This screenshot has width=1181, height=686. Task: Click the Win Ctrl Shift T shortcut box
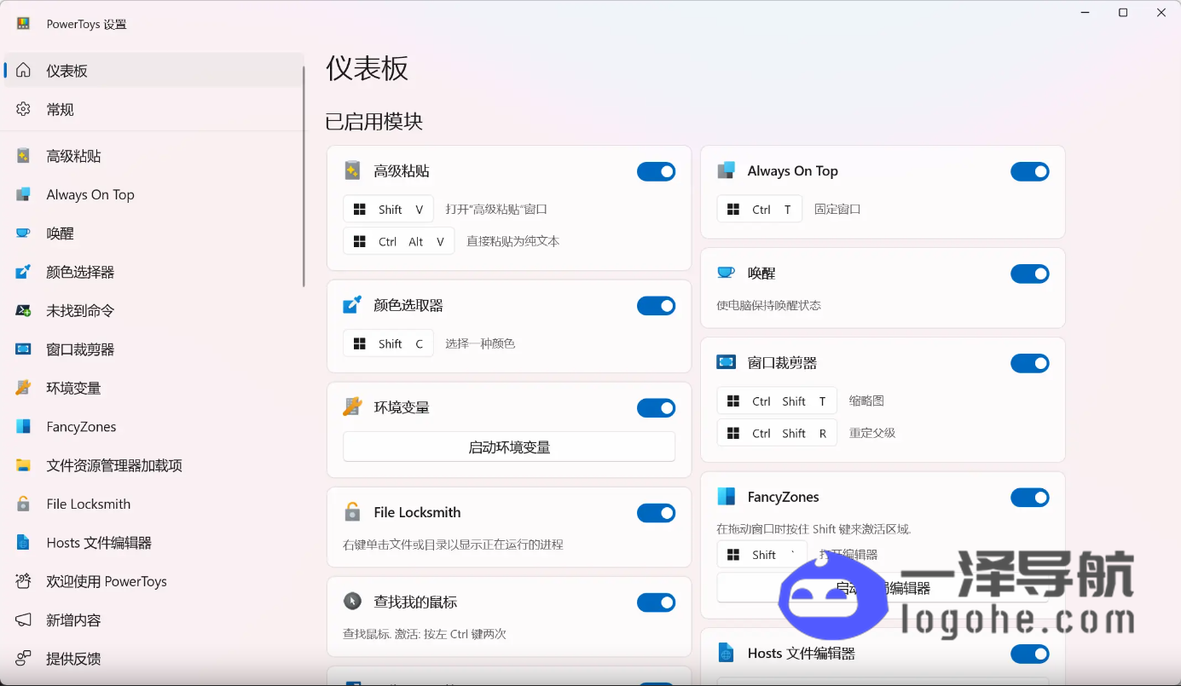coord(777,401)
